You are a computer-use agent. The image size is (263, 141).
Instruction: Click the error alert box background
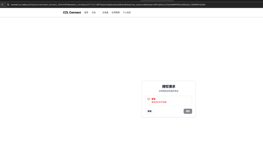(180, 101)
